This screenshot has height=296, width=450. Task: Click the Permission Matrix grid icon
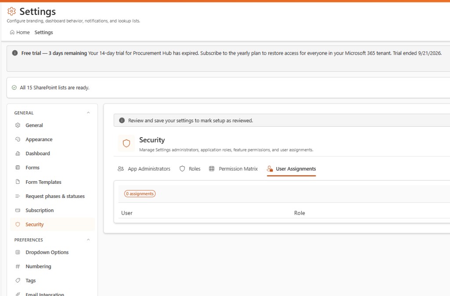[211, 168]
